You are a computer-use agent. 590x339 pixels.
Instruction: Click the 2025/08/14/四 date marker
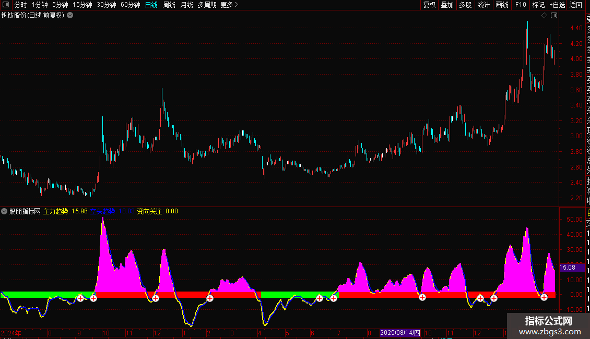pos(400,333)
